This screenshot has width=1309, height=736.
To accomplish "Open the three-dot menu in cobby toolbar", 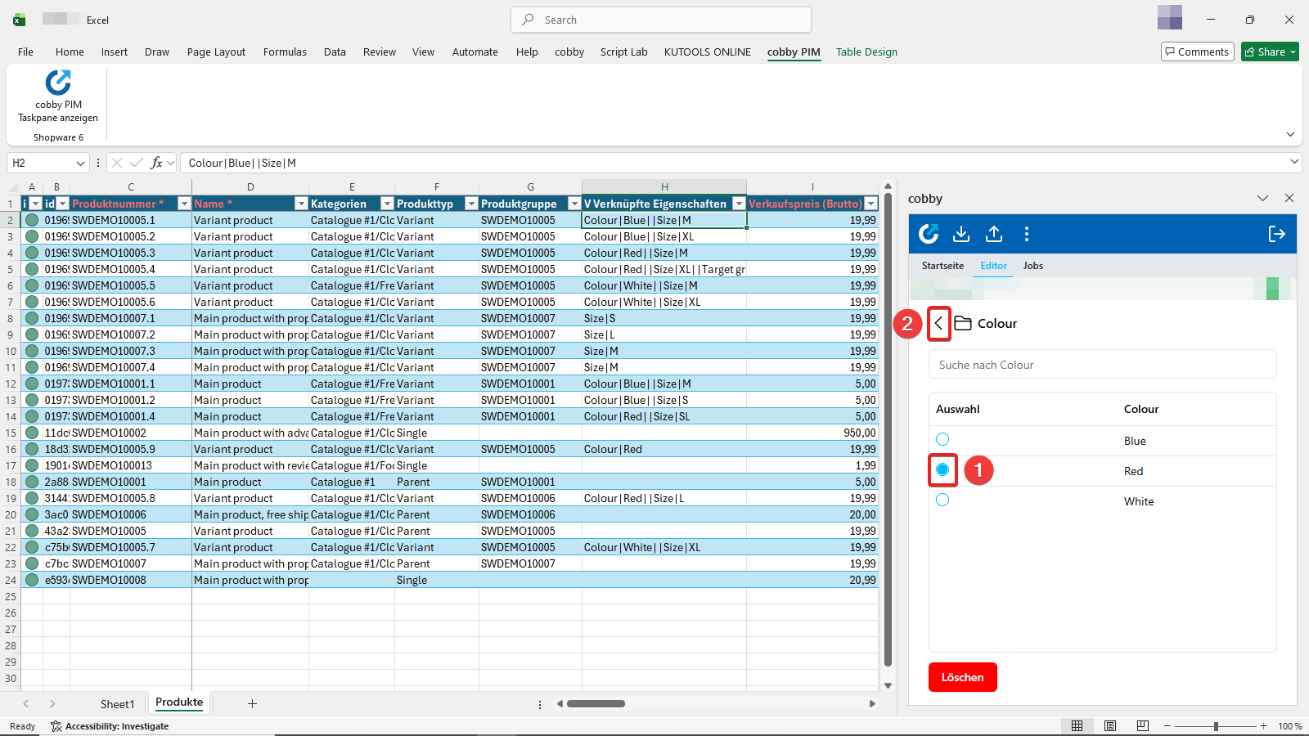I will pyautogui.click(x=1027, y=235).
